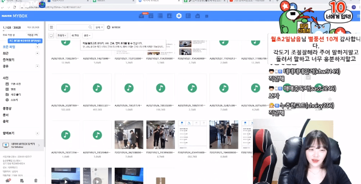Select 함께보기 in the sidebar
Image resolution: width=361 pixels, height=184 pixels.
8,133
